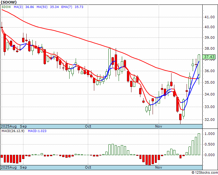Click the 39.00 price axis label

210,37
